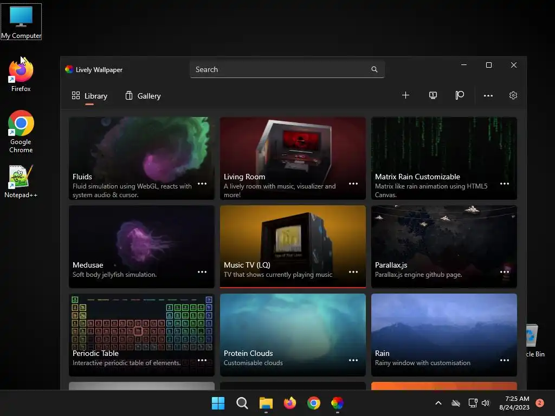Open options for Matrix Rain Customizable

point(505,184)
